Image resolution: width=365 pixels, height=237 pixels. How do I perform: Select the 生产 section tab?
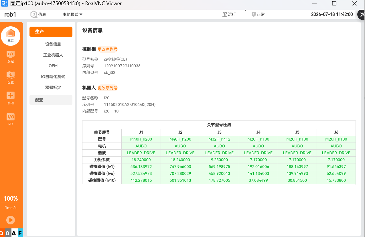click(x=51, y=32)
